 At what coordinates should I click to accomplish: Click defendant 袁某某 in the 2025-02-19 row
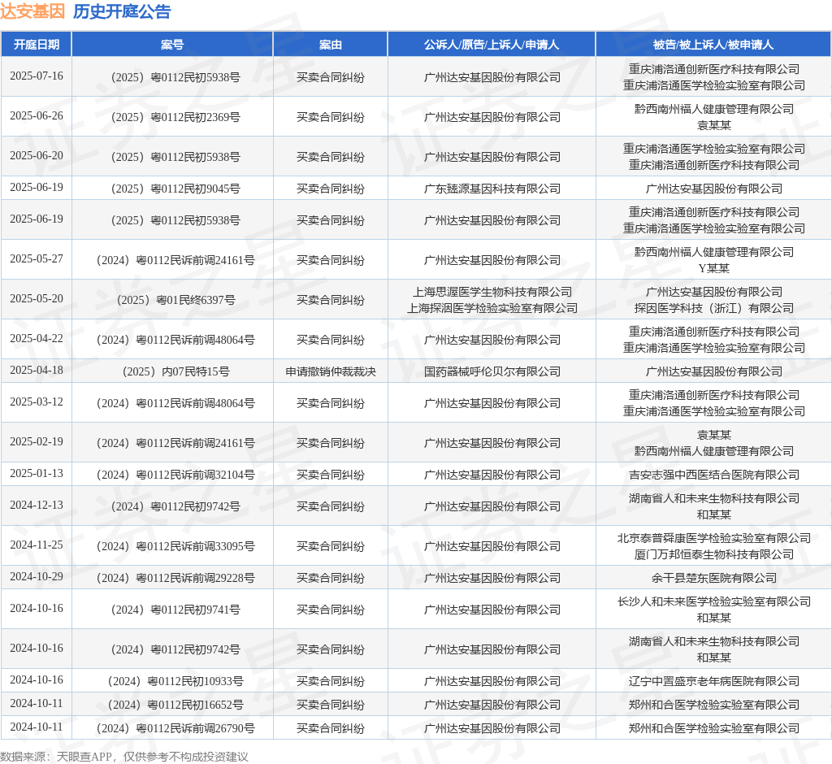pyautogui.click(x=713, y=435)
